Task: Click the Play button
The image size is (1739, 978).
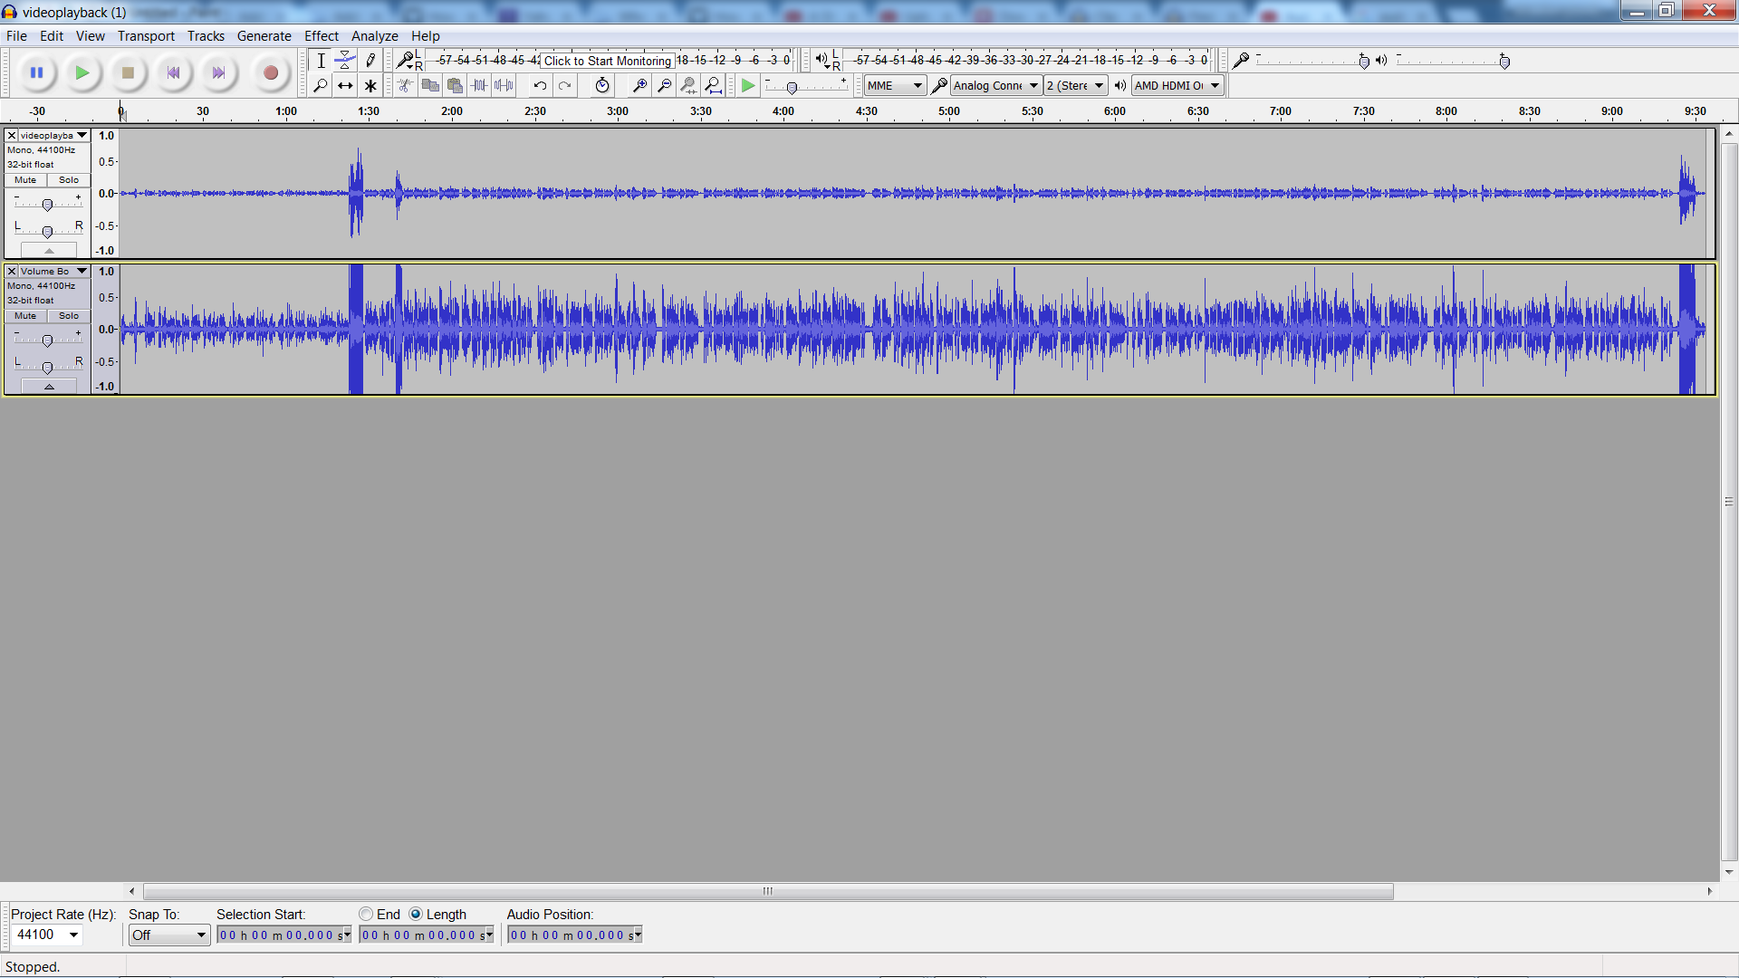Action: [x=82, y=73]
